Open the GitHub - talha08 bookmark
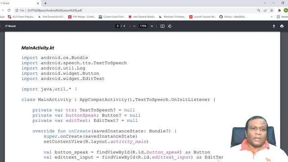 (x=233, y=17)
